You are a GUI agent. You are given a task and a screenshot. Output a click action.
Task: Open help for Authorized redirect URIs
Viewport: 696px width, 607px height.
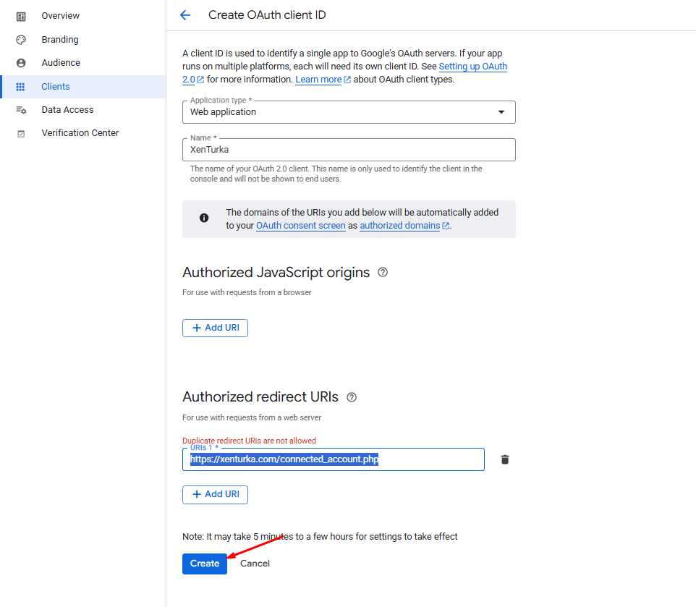(352, 397)
